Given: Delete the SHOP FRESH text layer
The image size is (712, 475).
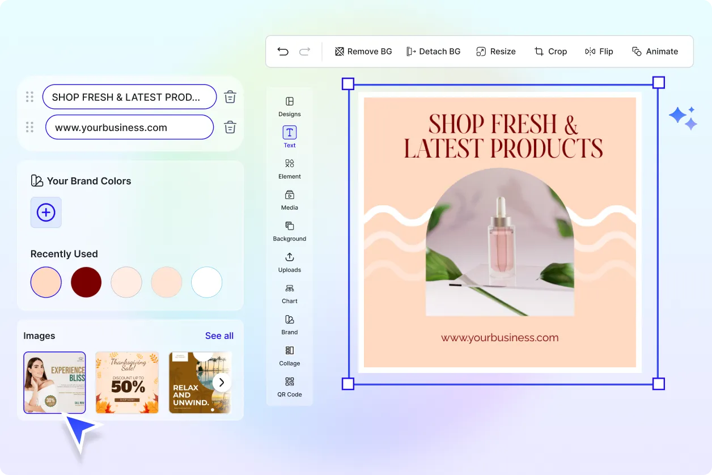Looking at the screenshot, I should click(230, 97).
